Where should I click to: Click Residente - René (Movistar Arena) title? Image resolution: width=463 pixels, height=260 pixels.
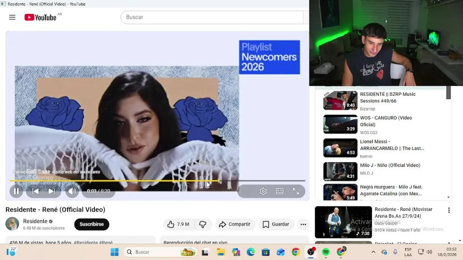click(x=403, y=213)
